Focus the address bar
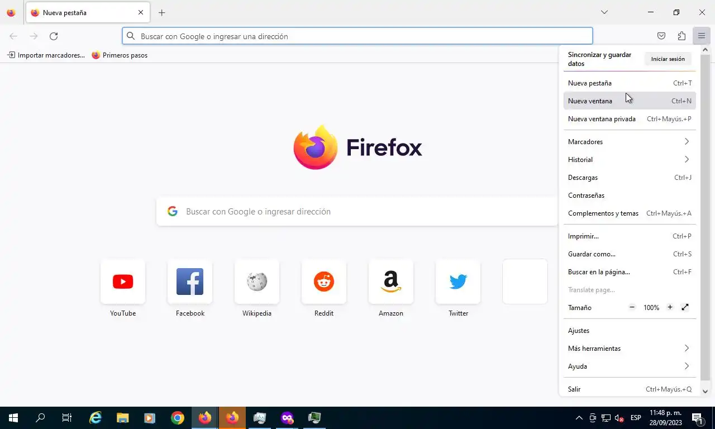This screenshot has height=429, width=715. click(x=357, y=36)
